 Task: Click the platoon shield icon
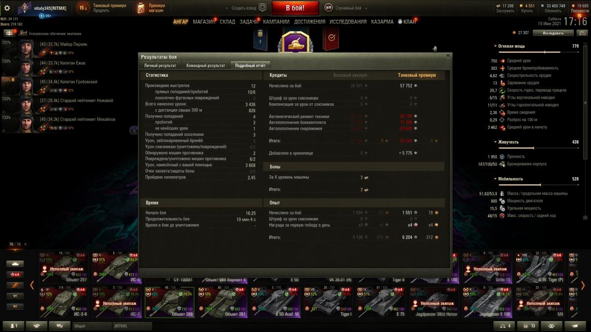pos(263,8)
